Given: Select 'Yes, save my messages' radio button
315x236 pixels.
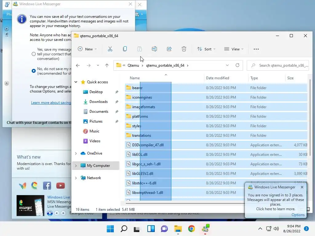Looking at the screenshot, I should click(34, 54).
